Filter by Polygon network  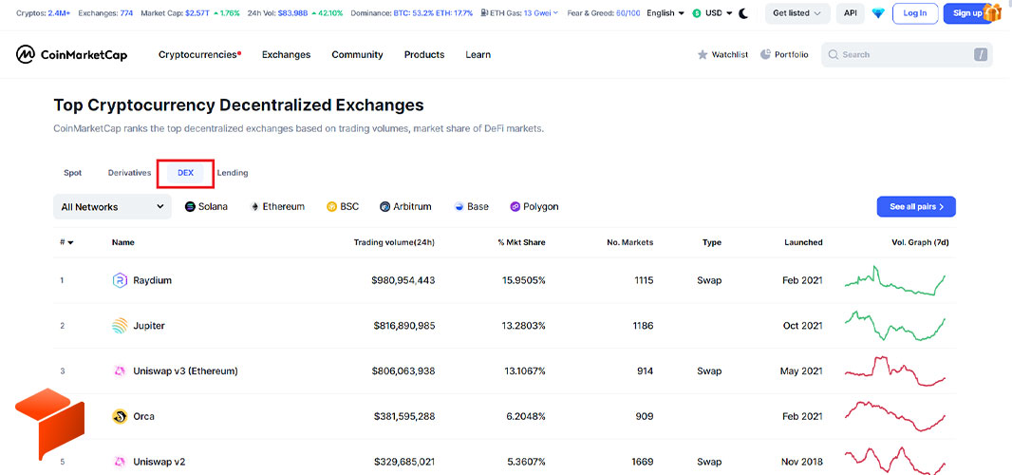tap(534, 207)
